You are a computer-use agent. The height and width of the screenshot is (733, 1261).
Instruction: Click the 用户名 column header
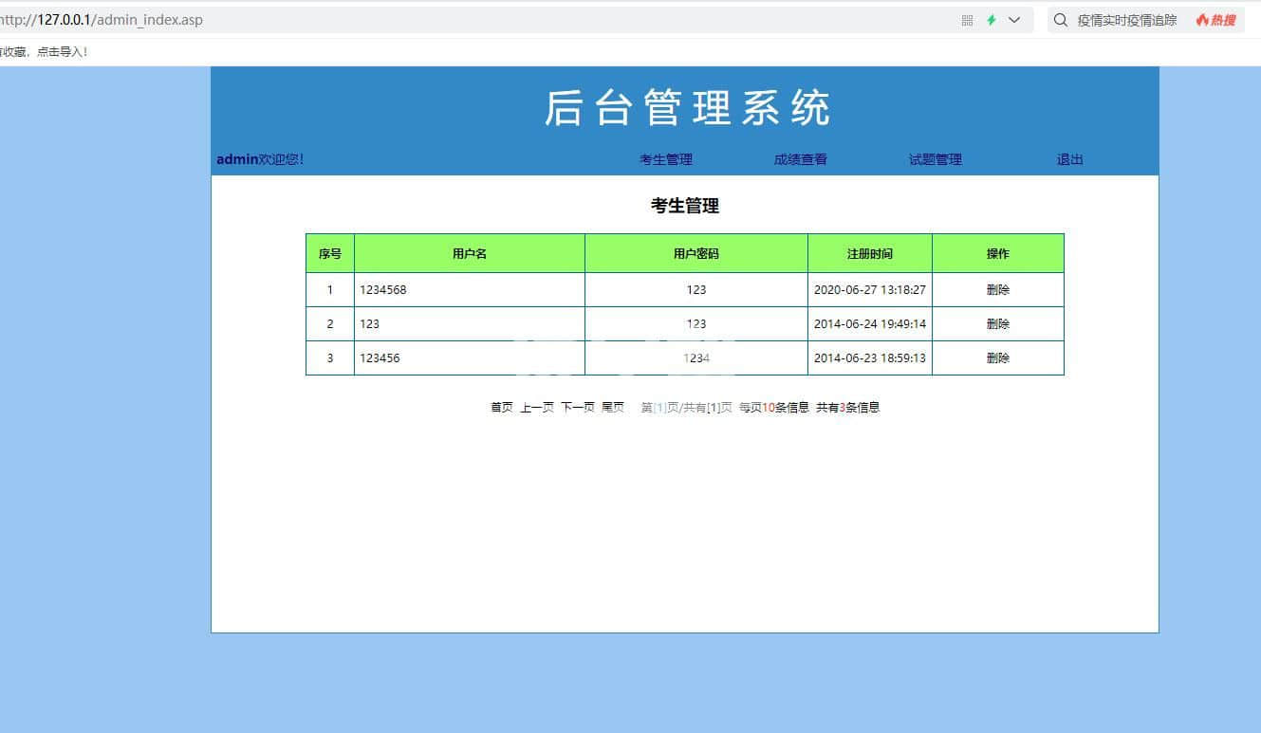(x=469, y=254)
